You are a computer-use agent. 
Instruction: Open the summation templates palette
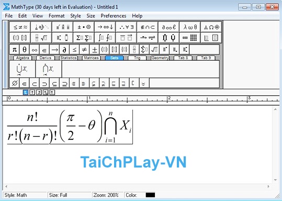click(84, 38)
